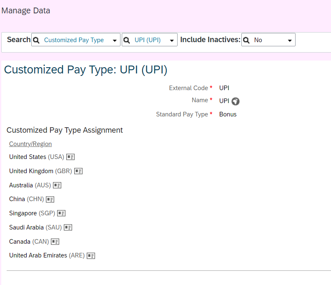Open details icon next to Singapore (SGP)
This screenshot has width=331, height=285.
61,213
